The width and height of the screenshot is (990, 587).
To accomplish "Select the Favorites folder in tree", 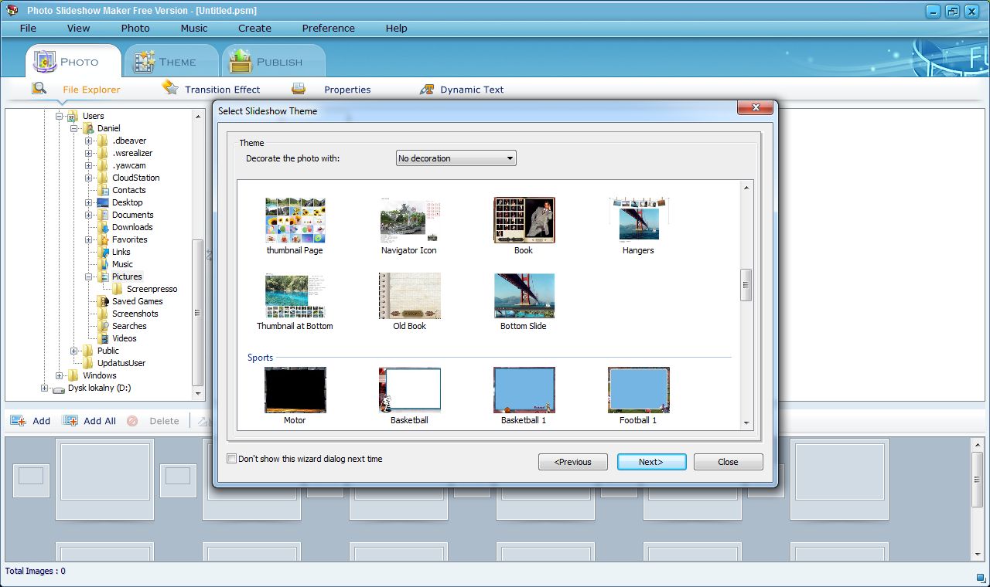I will pos(129,239).
